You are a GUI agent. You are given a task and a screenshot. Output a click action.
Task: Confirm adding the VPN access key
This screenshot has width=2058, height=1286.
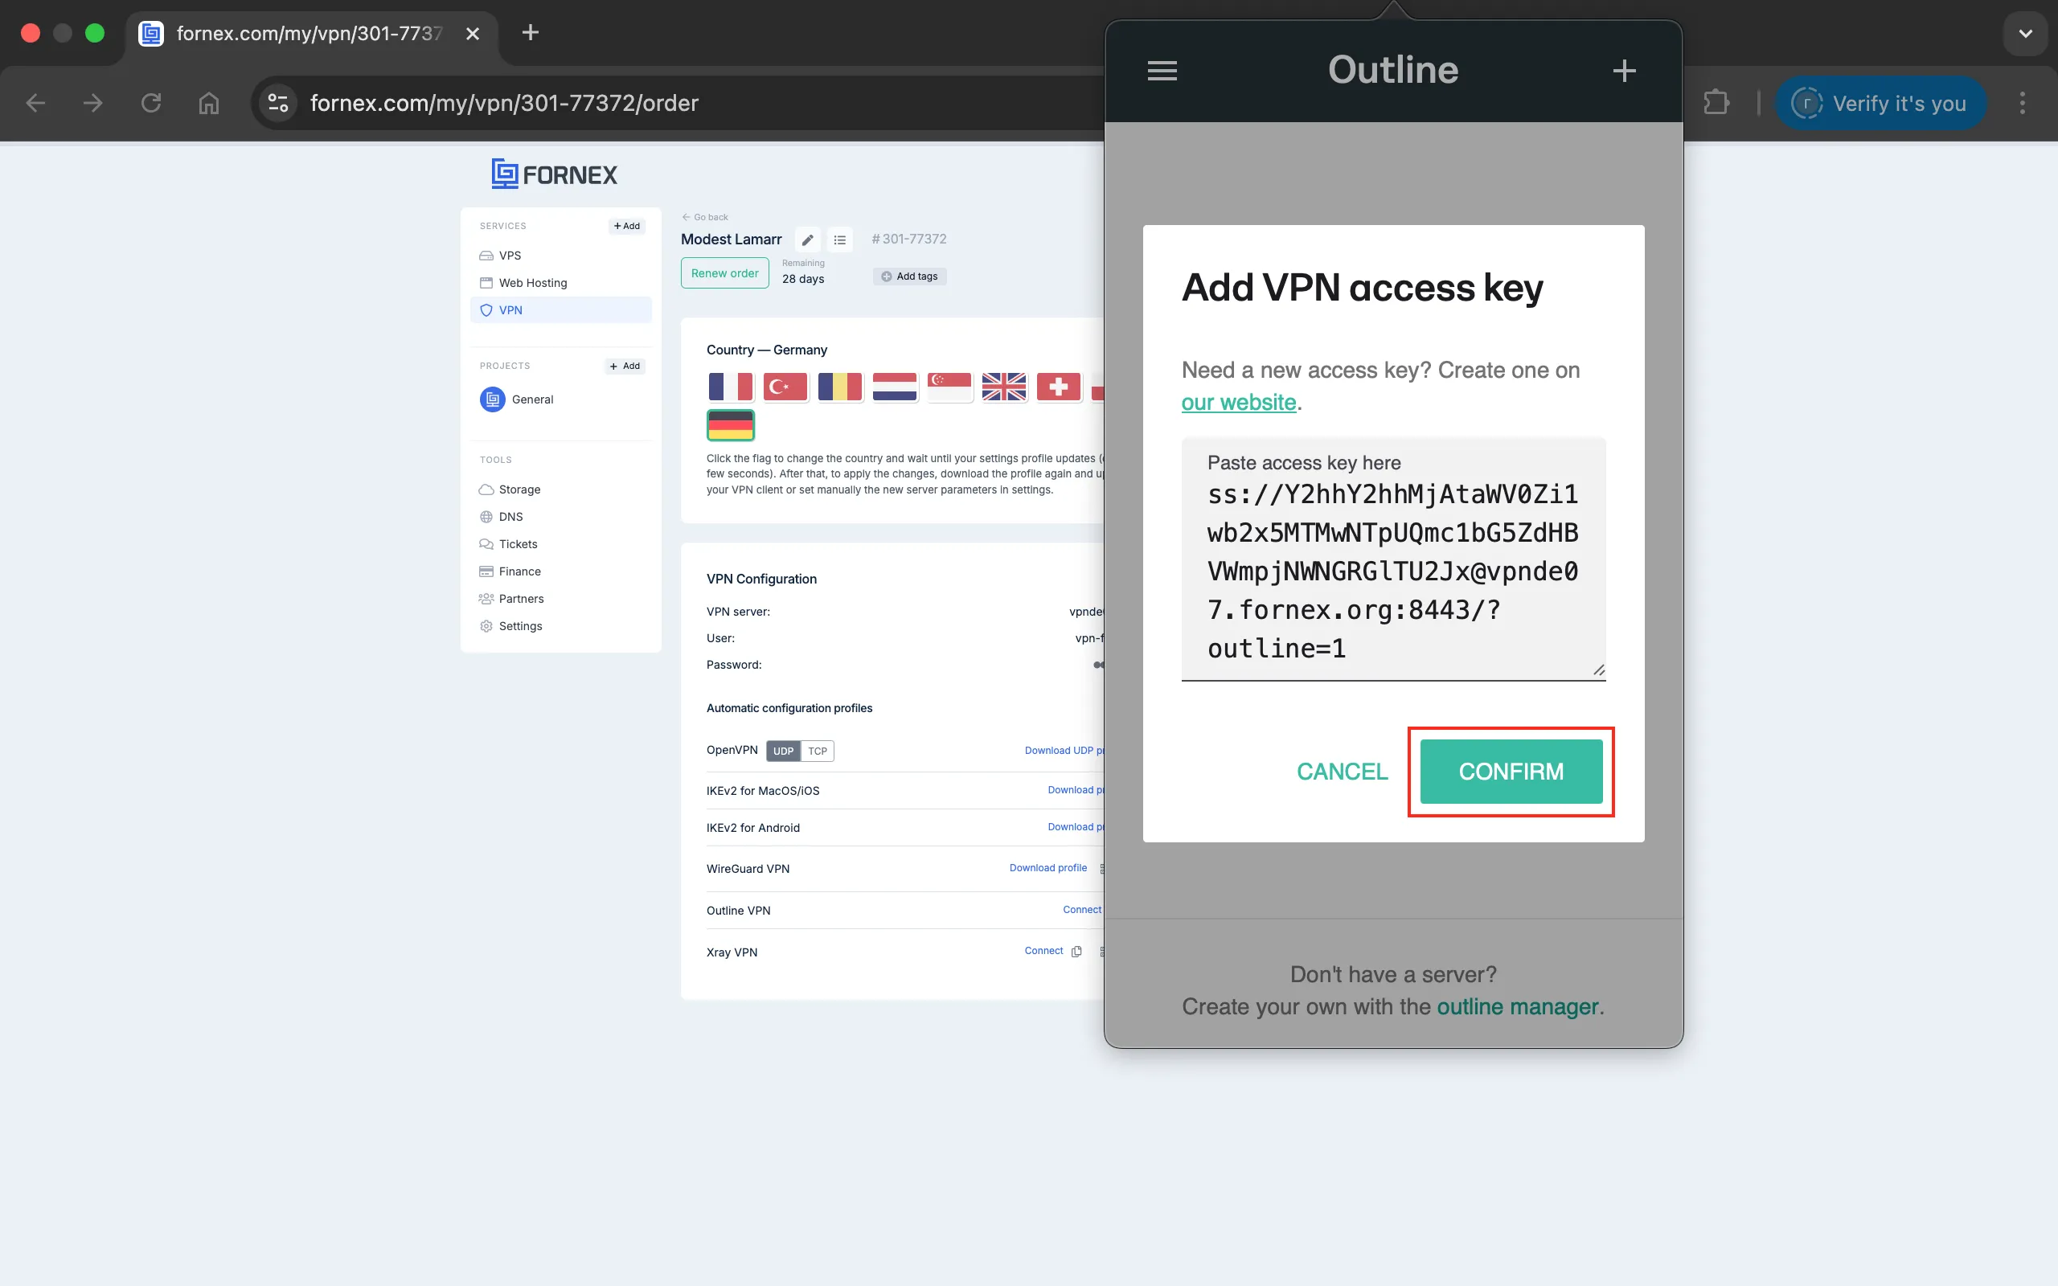click(1511, 772)
